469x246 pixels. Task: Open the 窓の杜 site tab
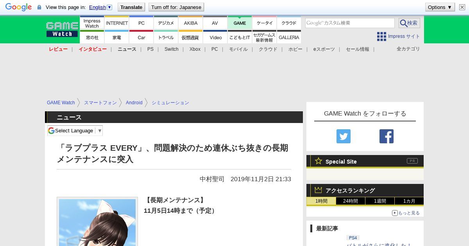click(92, 37)
